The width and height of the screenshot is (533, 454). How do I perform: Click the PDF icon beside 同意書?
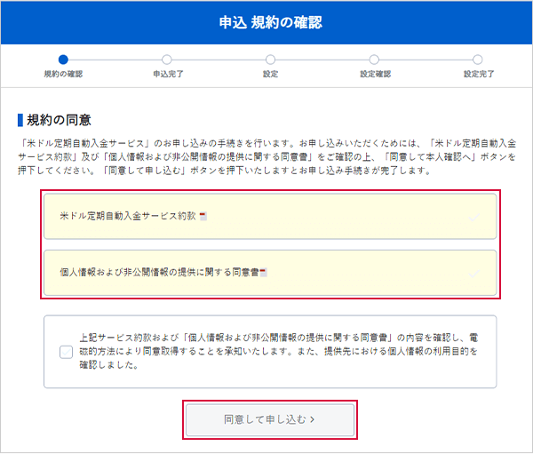pos(263,273)
